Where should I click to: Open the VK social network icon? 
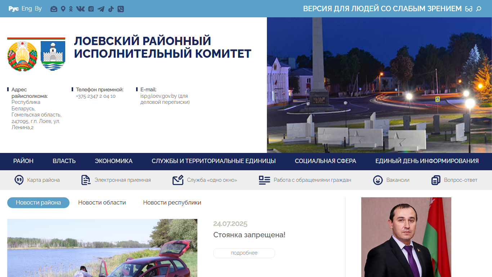coord(80,9)
